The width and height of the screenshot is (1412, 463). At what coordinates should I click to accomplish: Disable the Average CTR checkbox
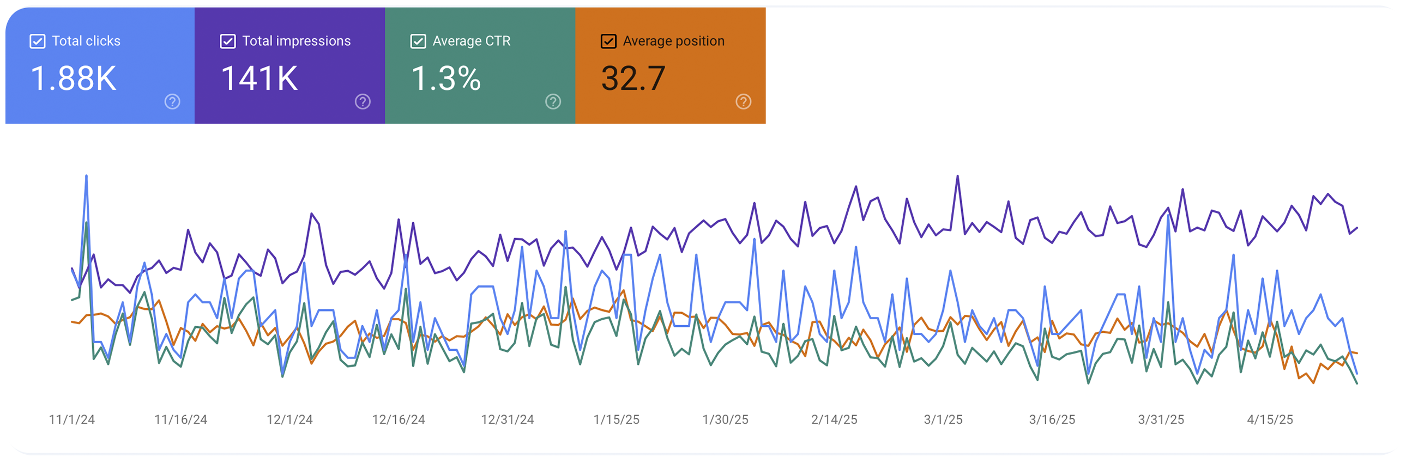click(x=418, y=41)
